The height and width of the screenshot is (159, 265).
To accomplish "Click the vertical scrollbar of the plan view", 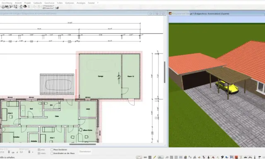I will pos(165,72).
